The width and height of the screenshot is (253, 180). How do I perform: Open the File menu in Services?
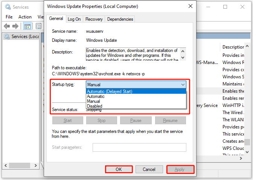point(9,17)
